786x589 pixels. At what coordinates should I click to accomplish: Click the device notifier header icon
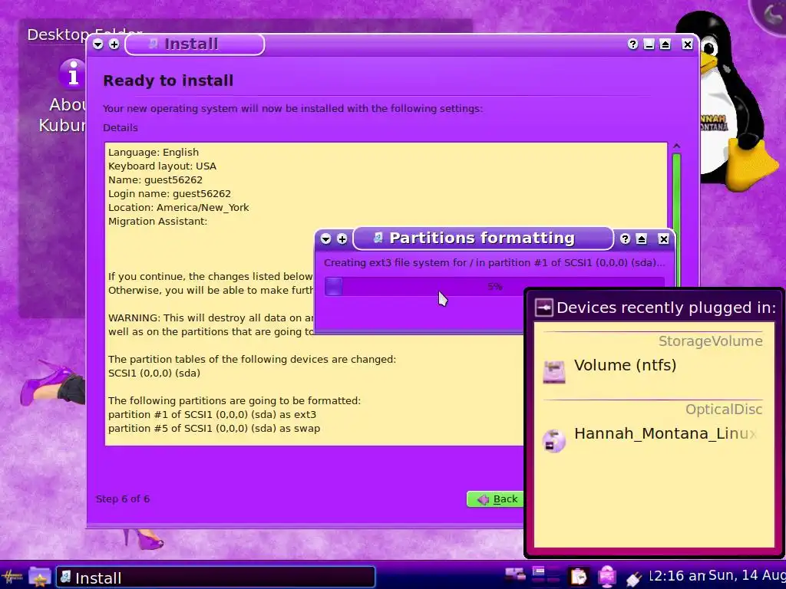[x=544, y=307]
